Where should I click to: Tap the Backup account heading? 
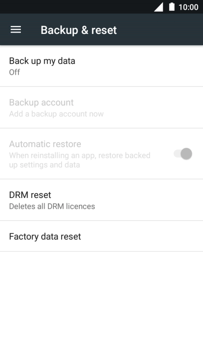[x=42, y=102]
